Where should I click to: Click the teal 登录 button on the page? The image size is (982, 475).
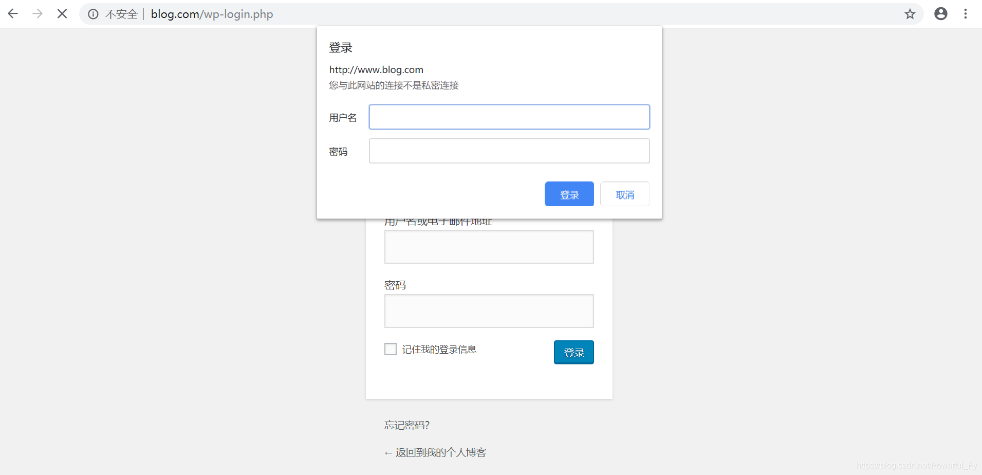pos(573,352)
